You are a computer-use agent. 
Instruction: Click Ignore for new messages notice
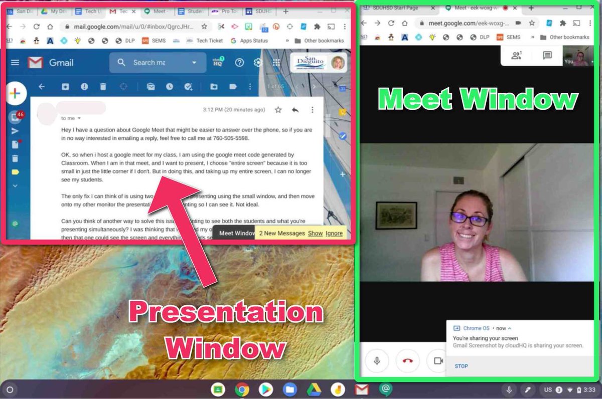(x=334, y=233)
